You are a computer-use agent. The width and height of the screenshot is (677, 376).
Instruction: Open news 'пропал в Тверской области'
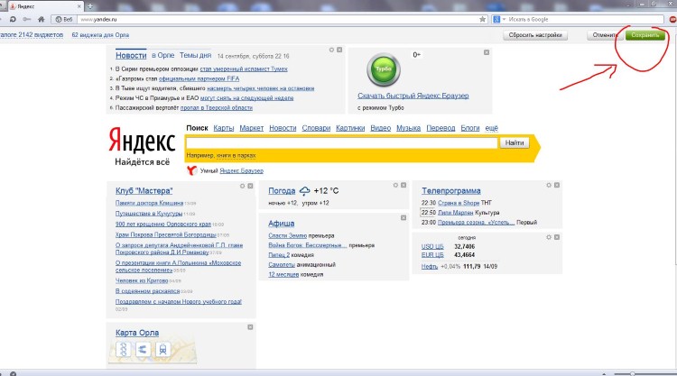[x=216, y=108]
